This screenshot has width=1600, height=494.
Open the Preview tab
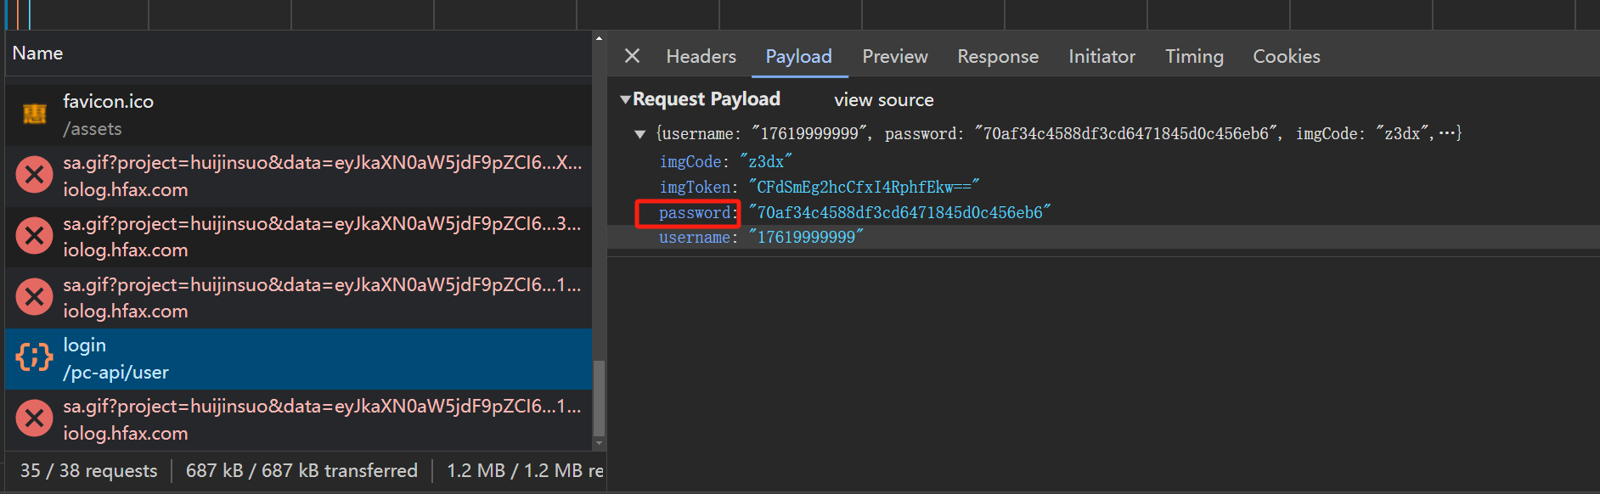(895, 56)
